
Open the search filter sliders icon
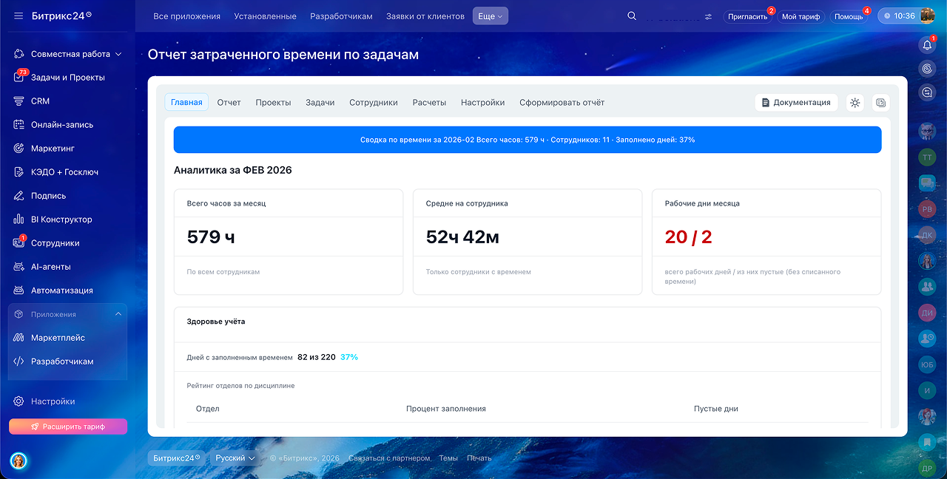tap(708, 16)
